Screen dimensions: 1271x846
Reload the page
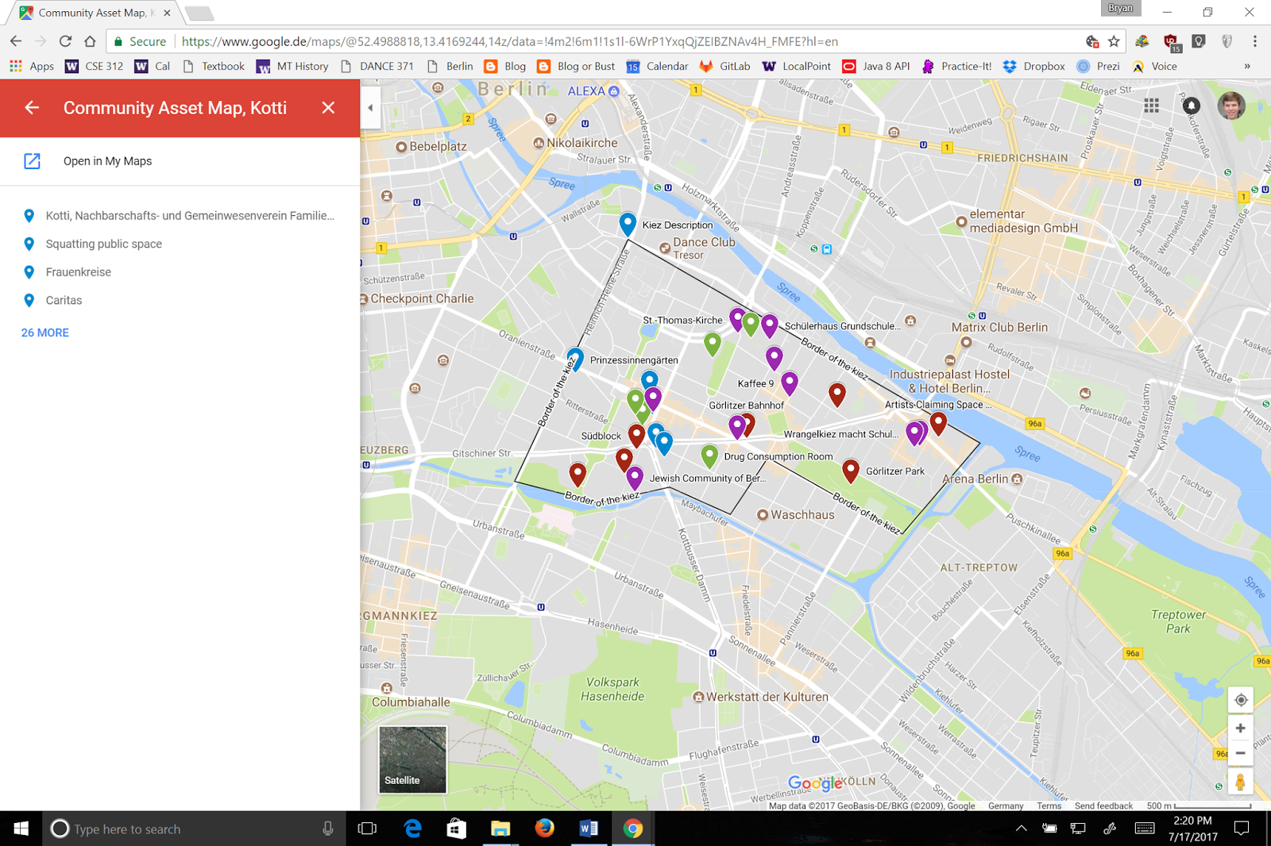(x=65, y=41)
